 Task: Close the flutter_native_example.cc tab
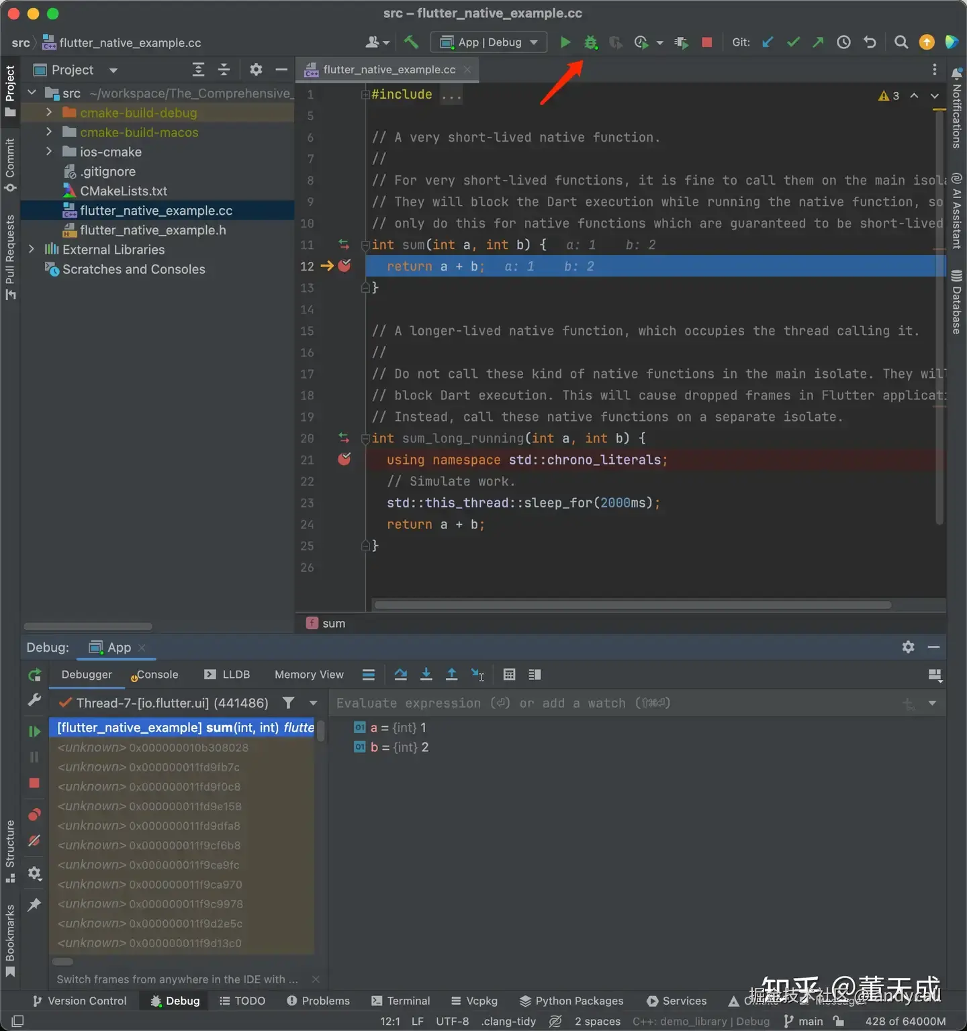tap(467, 69)
